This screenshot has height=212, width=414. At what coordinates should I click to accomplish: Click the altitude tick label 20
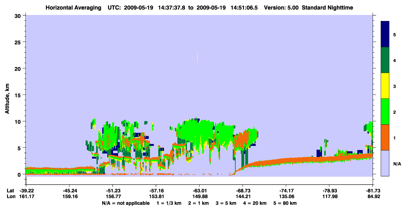[18, 68]
